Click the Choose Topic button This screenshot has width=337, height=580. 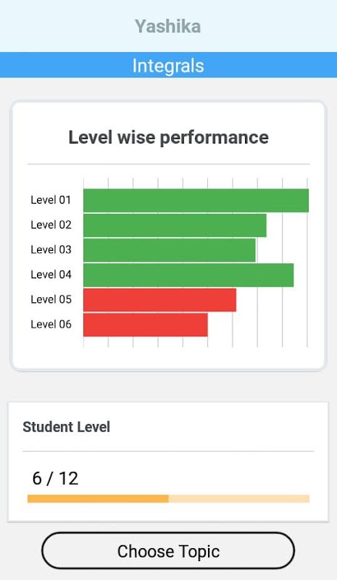point(168,551)
